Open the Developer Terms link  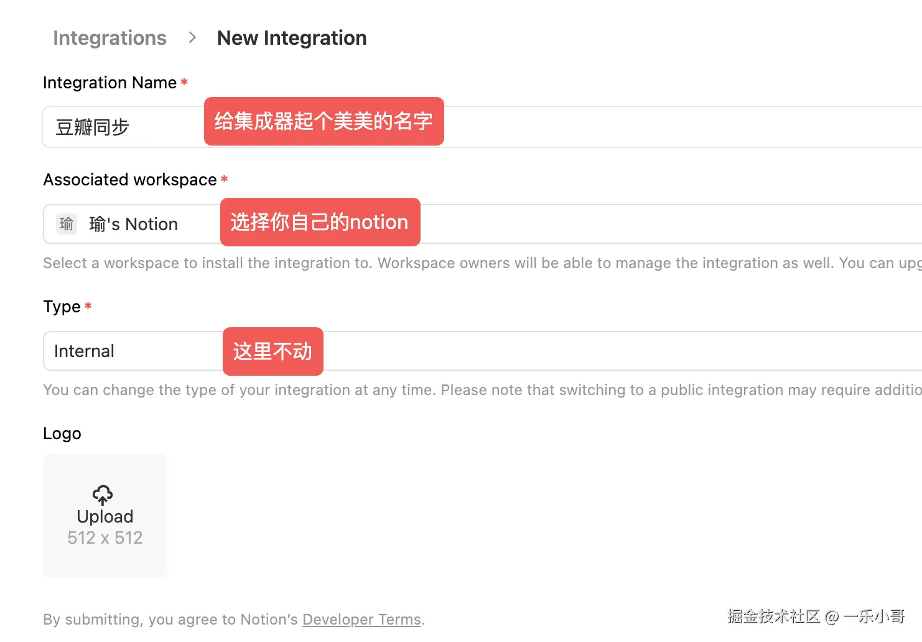point(361,620)
